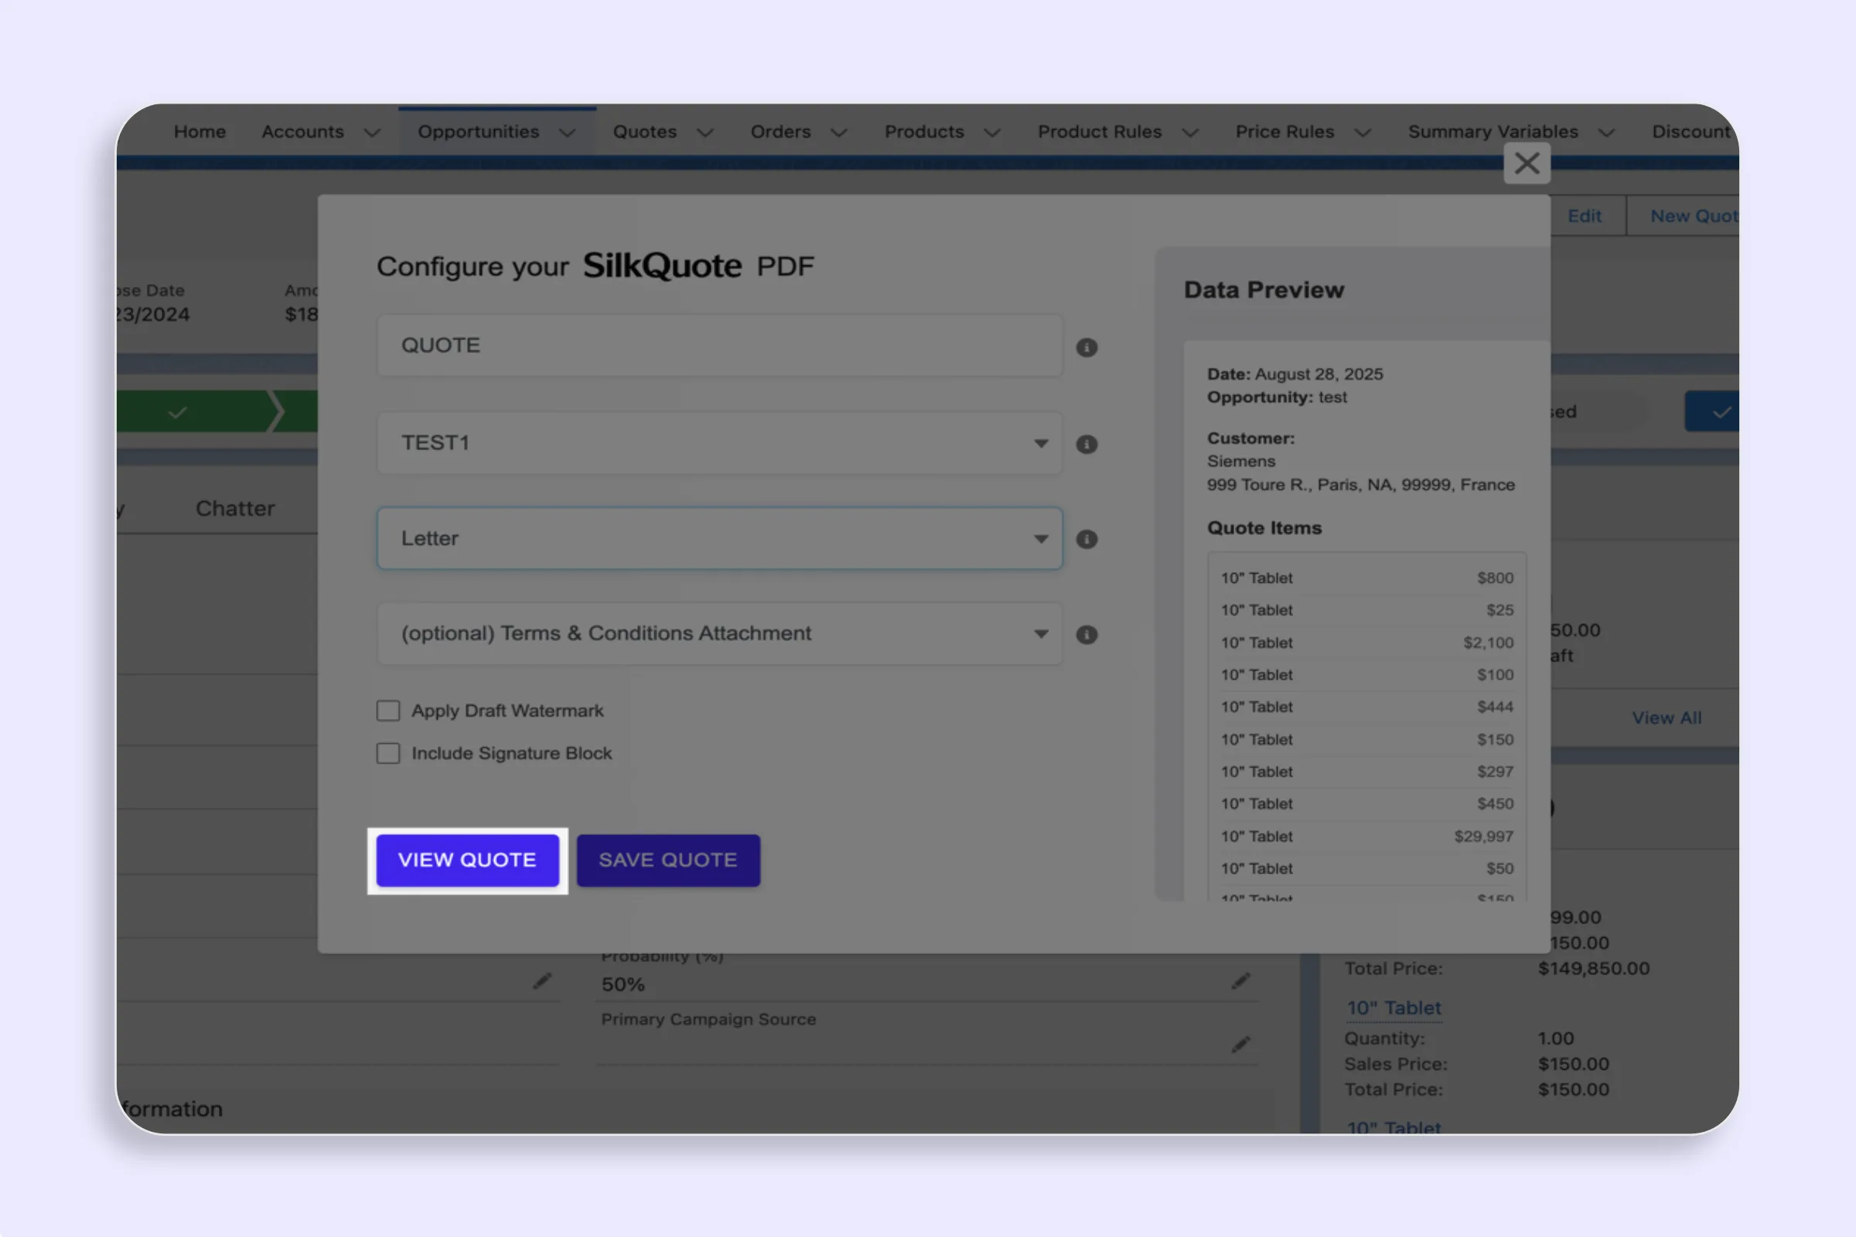1856x1237 pixels.
Task: Click info icon beside Letter dropdown
Action: point(1087,539)
